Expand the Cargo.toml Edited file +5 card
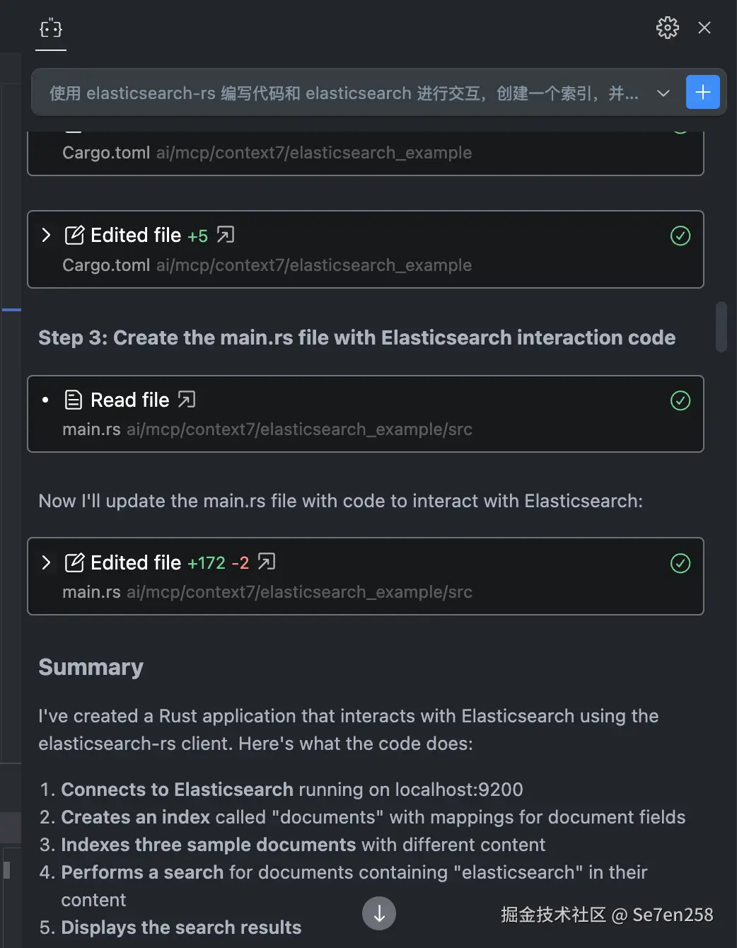 point(47,235)
